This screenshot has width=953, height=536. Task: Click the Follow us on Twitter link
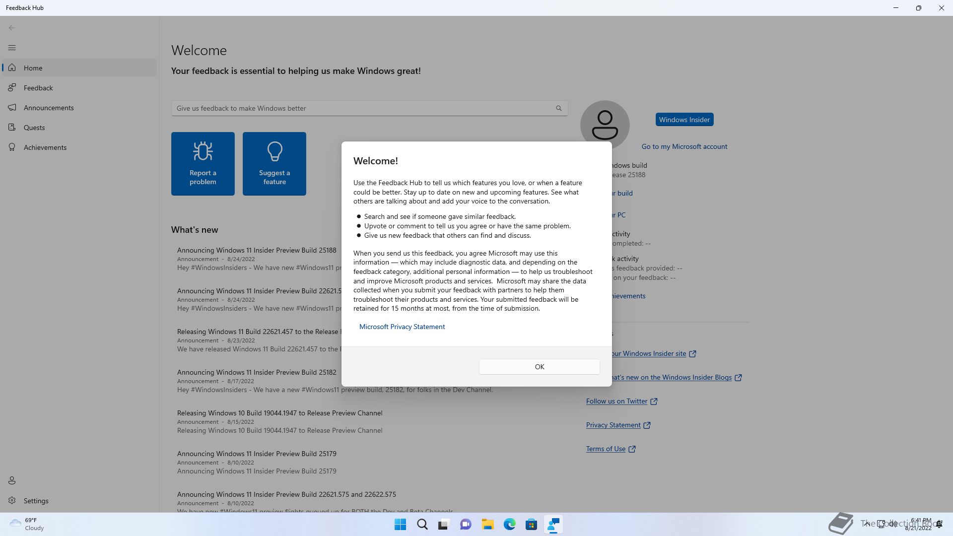click(616, 401)
